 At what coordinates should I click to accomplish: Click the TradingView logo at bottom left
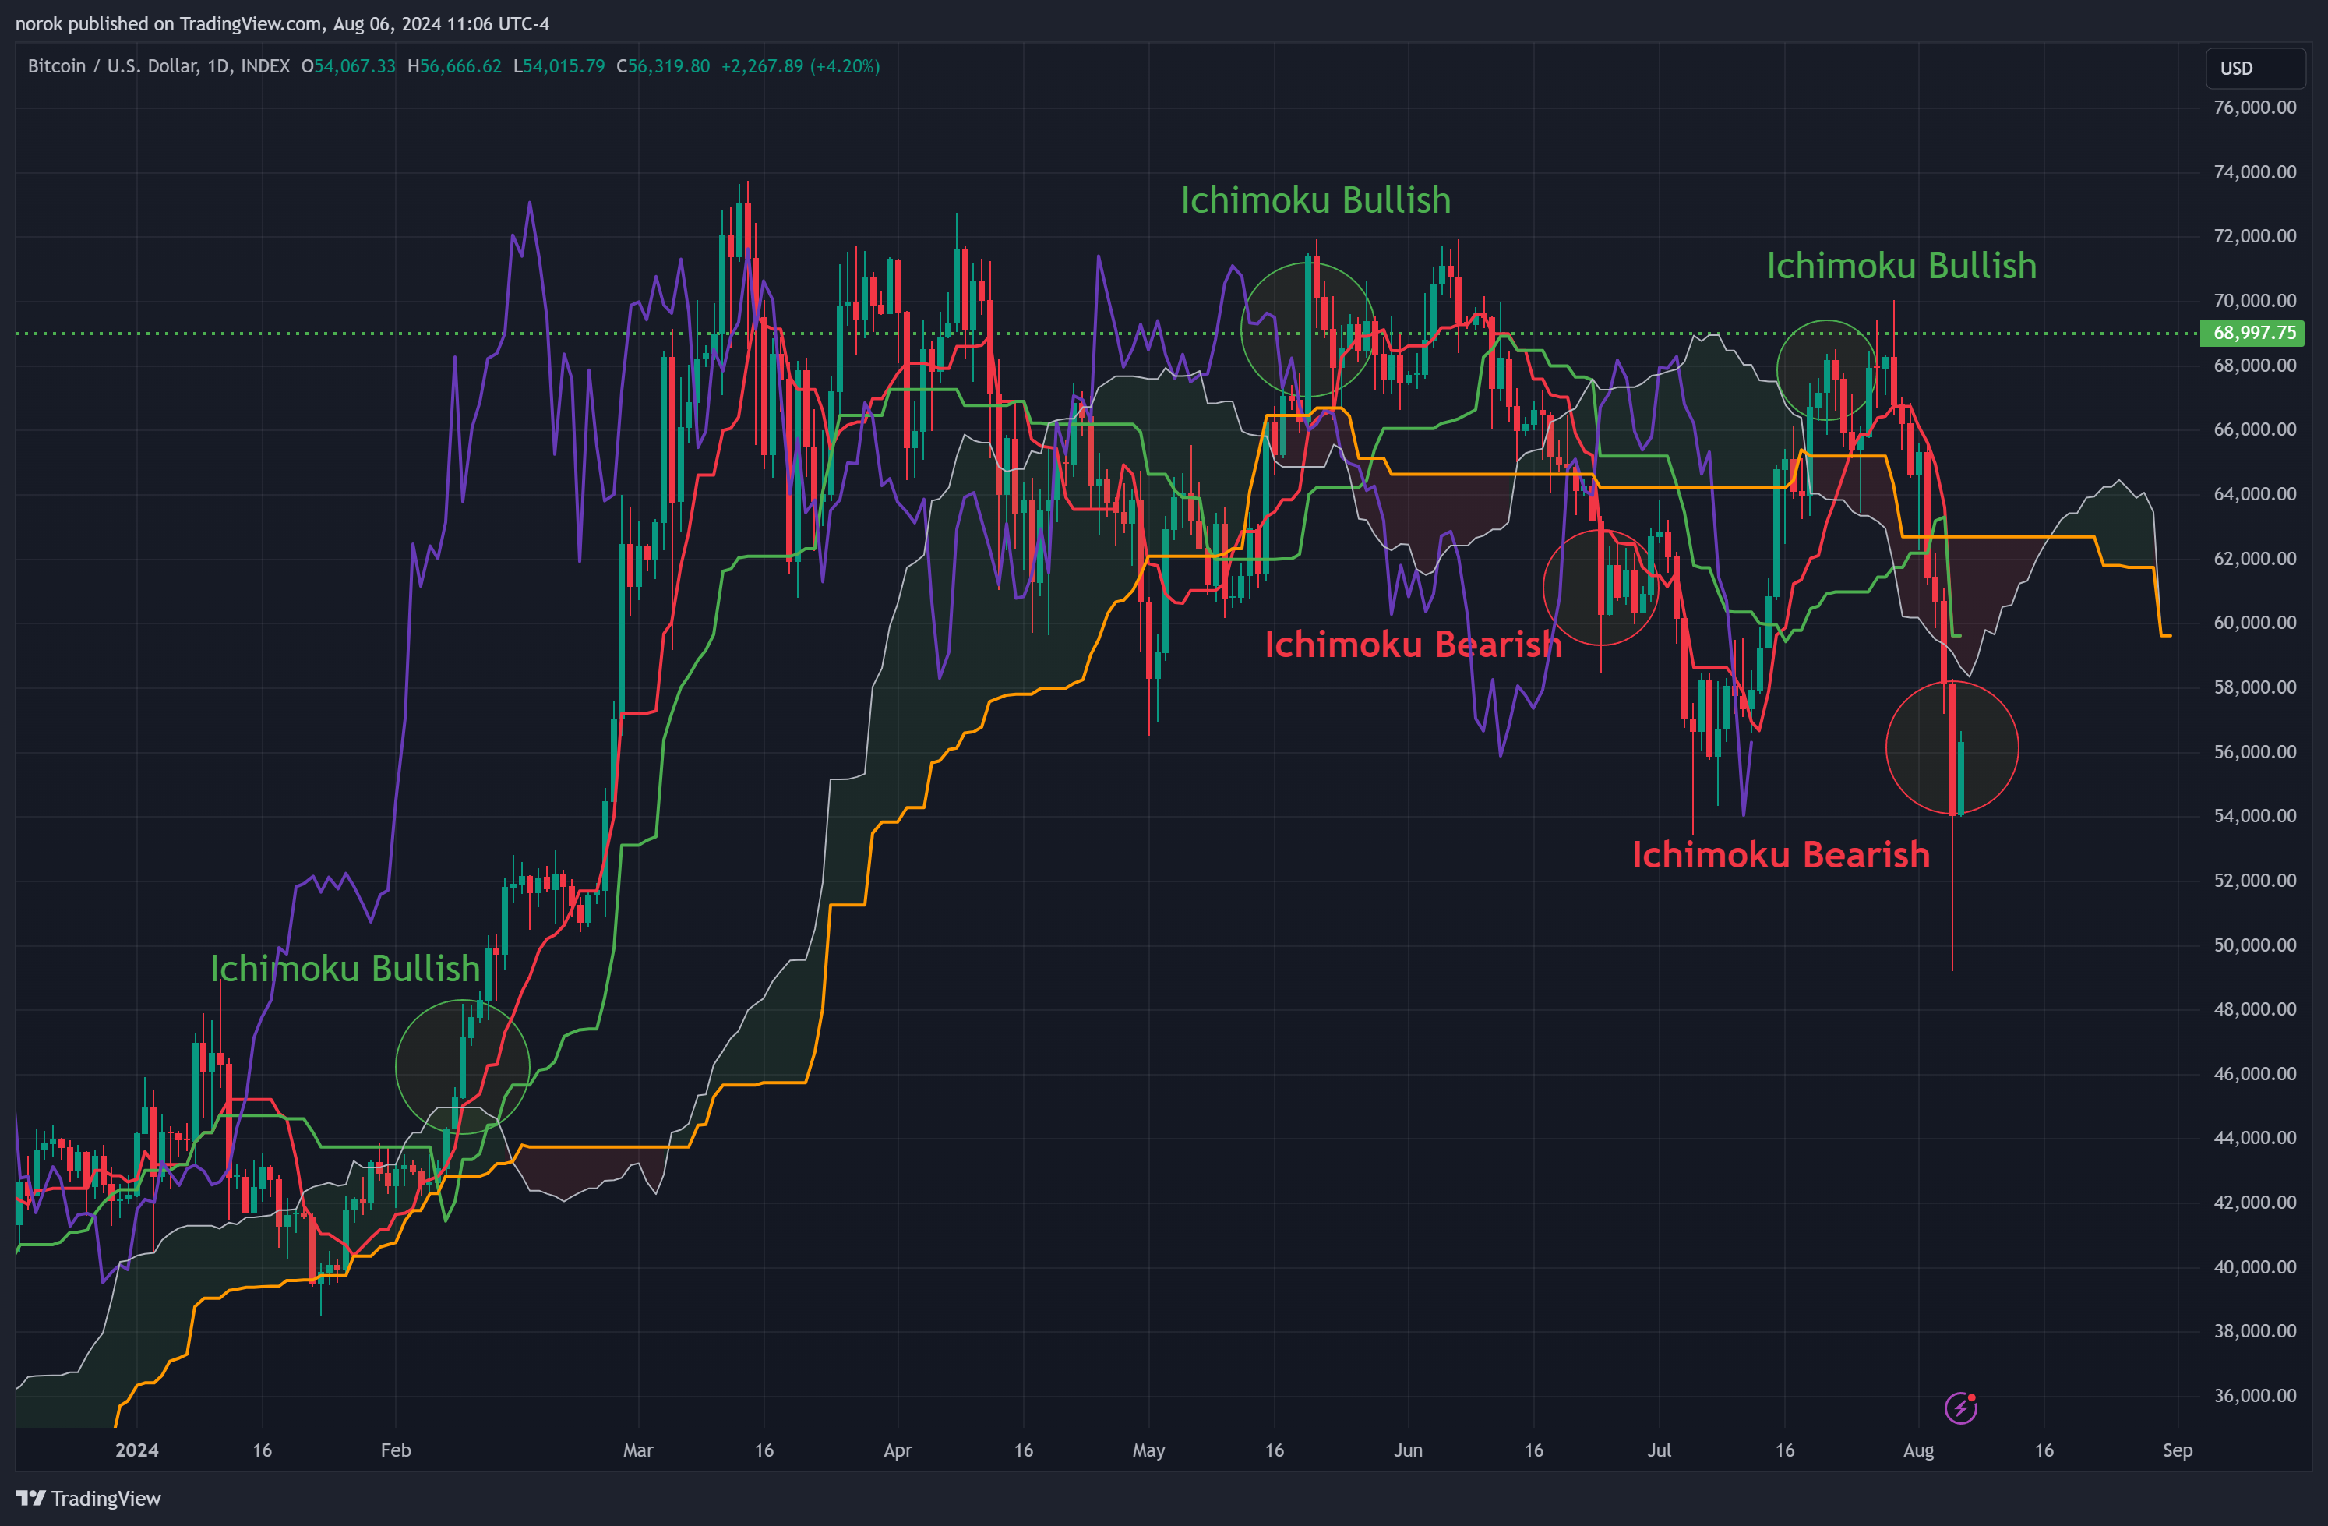pyautogui.click(x=88, y=1499)
